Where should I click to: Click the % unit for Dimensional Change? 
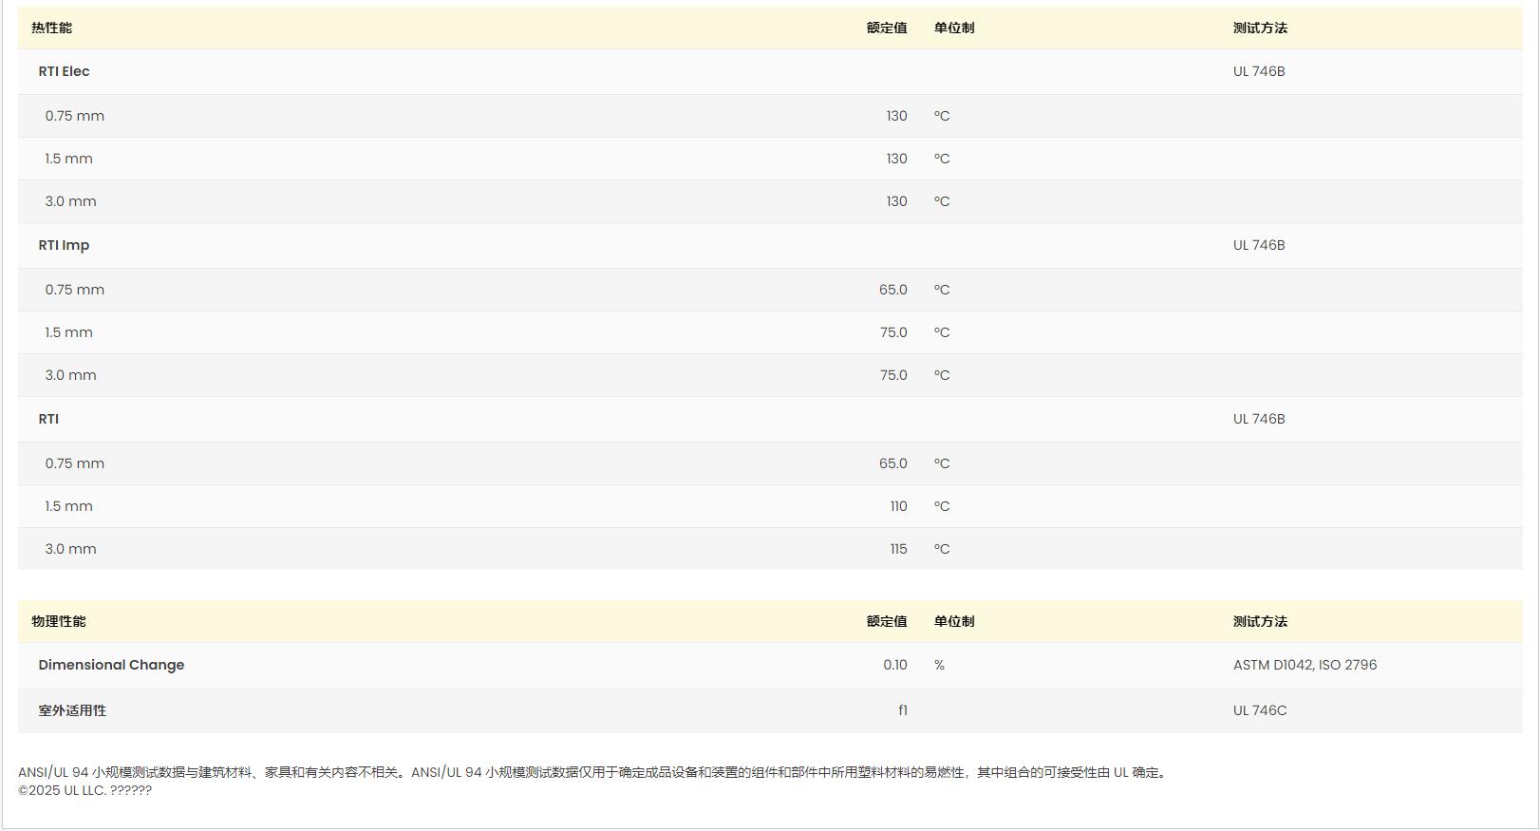[x=939, y=665]
